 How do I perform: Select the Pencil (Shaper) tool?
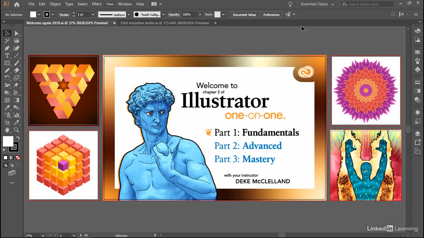[x=7, y=70]
